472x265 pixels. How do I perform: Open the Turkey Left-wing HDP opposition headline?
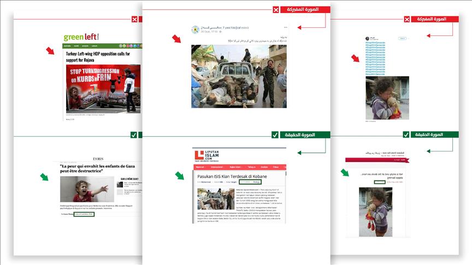[99, 57]
